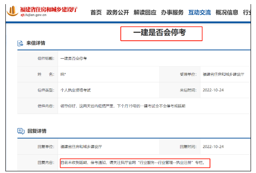
Task: Click the reply text 目前未收到延期、停考通知
Action: pyautogui.click(x=132, y=163)
